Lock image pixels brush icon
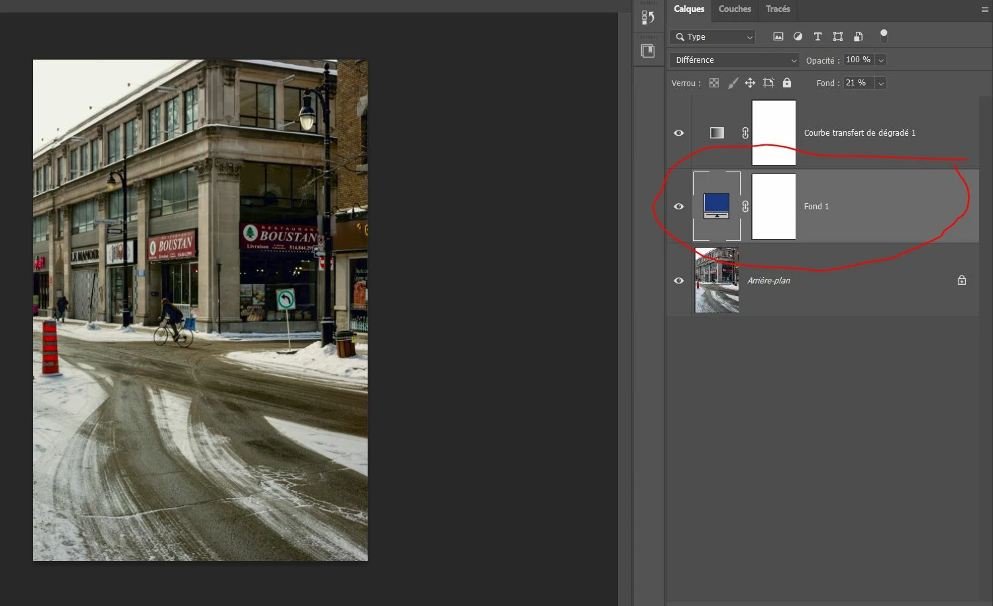This screenshot has width=993, height=606. click(733, 83)
